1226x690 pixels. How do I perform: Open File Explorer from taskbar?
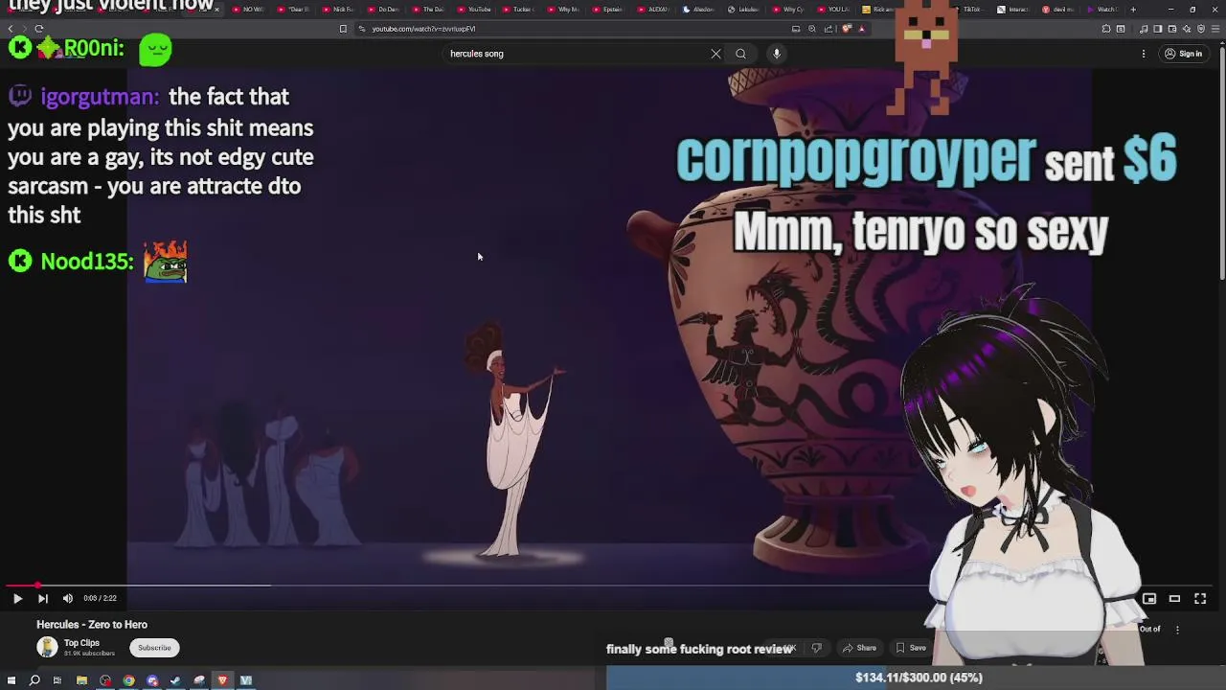click(x=81, y=680)
